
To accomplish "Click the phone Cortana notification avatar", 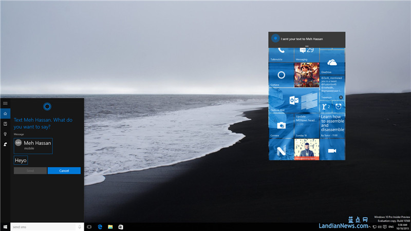I will [275, 38].
